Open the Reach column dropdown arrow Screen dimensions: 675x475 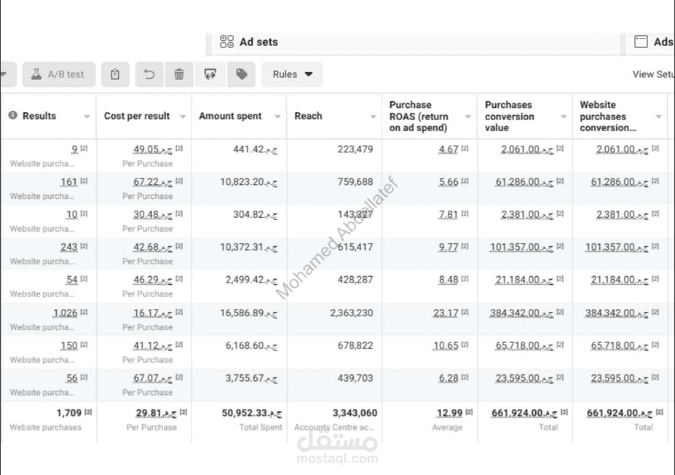[x=373, y=117]
